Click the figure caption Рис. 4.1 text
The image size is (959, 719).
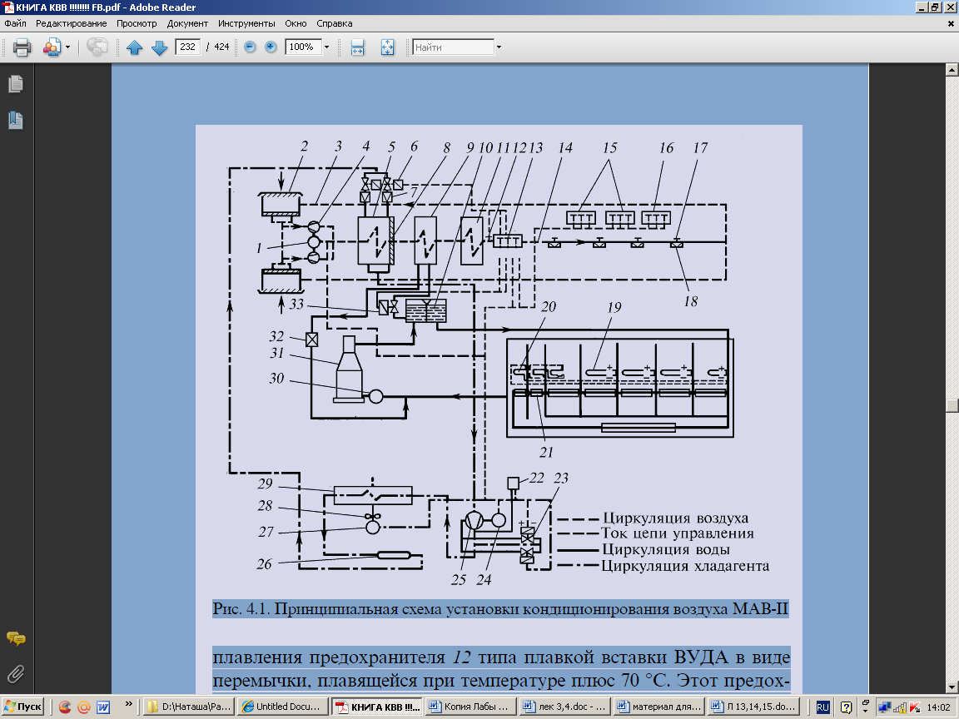pos(500,609)
